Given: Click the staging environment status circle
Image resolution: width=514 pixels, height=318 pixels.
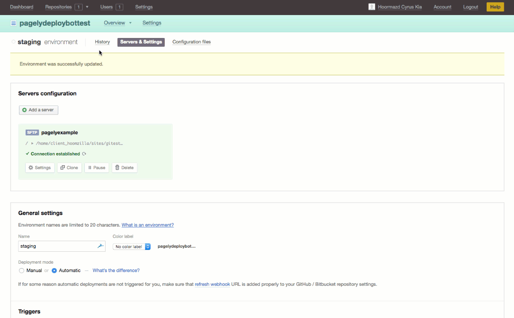Looking at the screenshot, I should (13, 42).
